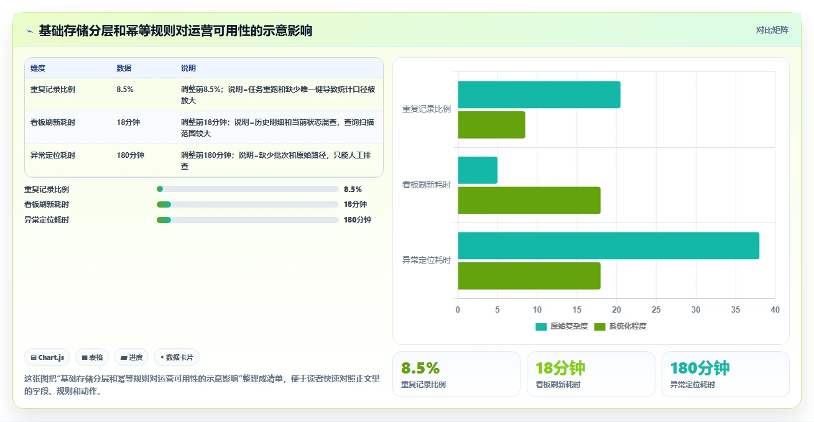Image resolution: width=814 pixels, height=422 pixels.
Task: Click the 18分钟 value beside progress bar
Action: click(x=355, y=204)
